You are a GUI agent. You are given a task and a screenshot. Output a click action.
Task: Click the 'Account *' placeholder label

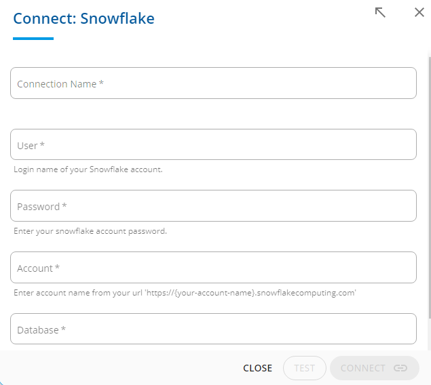(38, 268)
